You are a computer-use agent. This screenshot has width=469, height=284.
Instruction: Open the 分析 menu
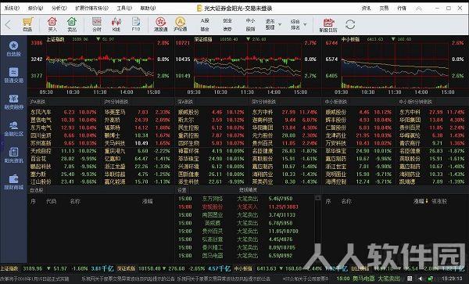[x=59, y=8]
